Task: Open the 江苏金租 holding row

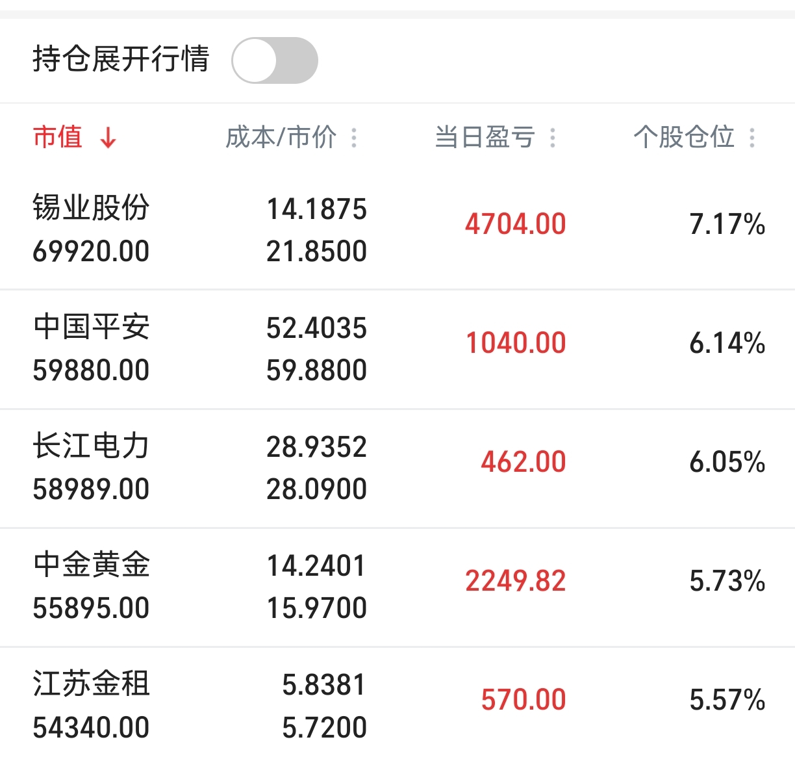Action: pyautogui.click(x=397, y=703)
